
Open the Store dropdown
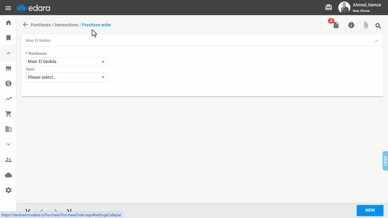pyautogui.click(x=66, y=77)
